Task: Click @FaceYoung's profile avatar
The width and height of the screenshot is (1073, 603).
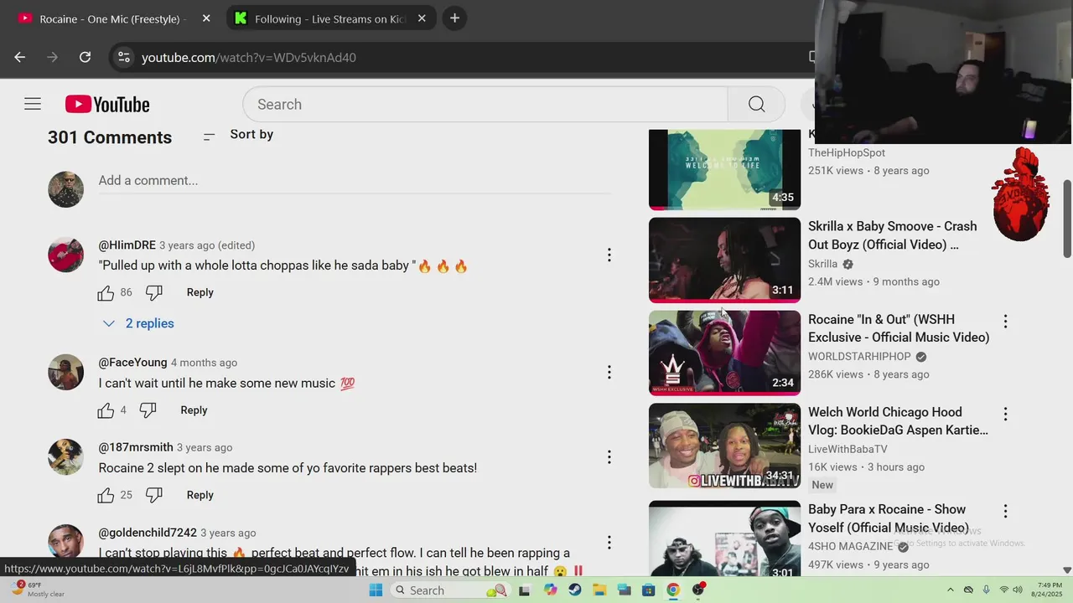Action: (x=65, y=372)
